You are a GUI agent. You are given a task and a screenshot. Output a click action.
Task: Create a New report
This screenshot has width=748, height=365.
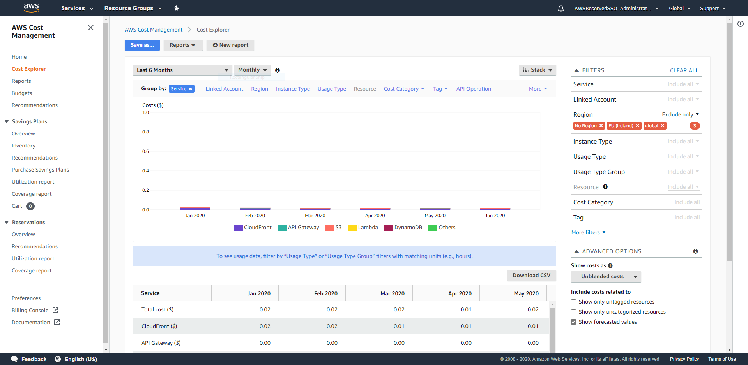230,45
